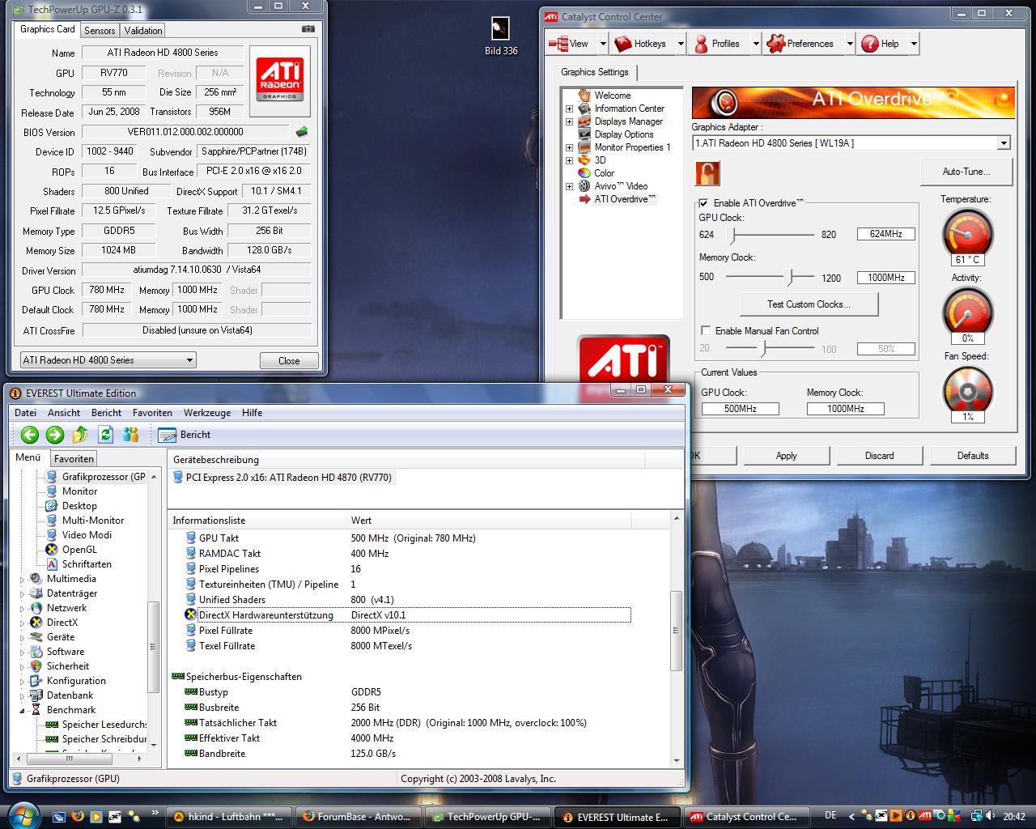Click EVEREST information list vertical scrollbar
1036x829 pixels.
click(x=677, y=631)
